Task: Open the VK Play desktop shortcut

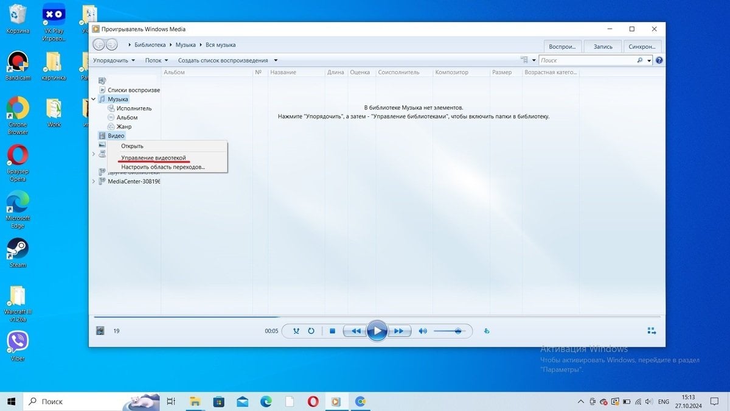Action: point(54,23)
